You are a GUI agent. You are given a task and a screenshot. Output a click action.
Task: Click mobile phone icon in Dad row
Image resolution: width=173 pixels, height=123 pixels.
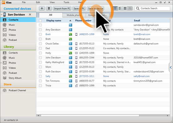coord(76,48)
